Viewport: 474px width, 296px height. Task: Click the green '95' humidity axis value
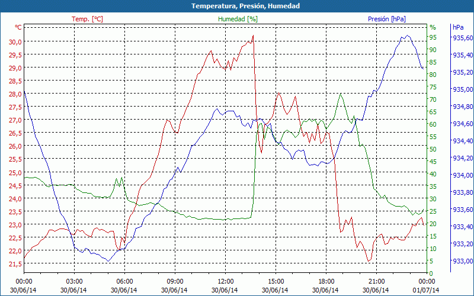coord(433,37)
